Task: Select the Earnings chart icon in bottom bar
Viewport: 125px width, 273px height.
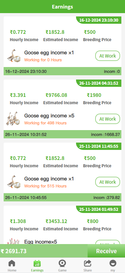Action: click(37, 264)
